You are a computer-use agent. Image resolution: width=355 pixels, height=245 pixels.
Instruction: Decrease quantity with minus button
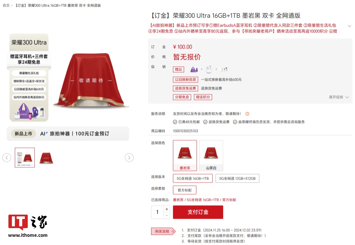coord(167,215)
